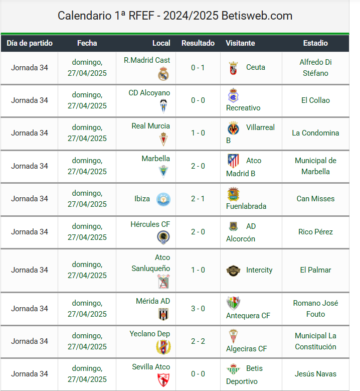Click the Betis Deportivo green crest
The width and height of the screenshot is (360, 391).
233,369
